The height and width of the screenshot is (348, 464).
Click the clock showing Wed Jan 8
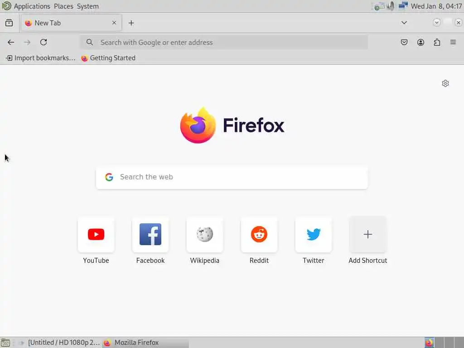coord(436,6)
